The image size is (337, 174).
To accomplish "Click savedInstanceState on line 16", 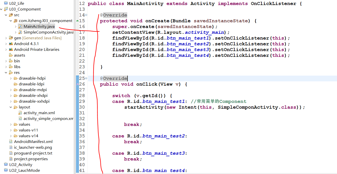I will [x=185, y=27].
